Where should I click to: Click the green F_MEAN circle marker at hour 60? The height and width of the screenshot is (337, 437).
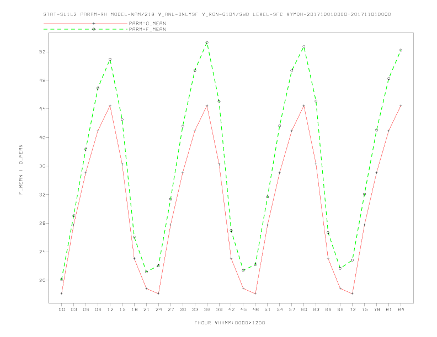pos(304,47)
